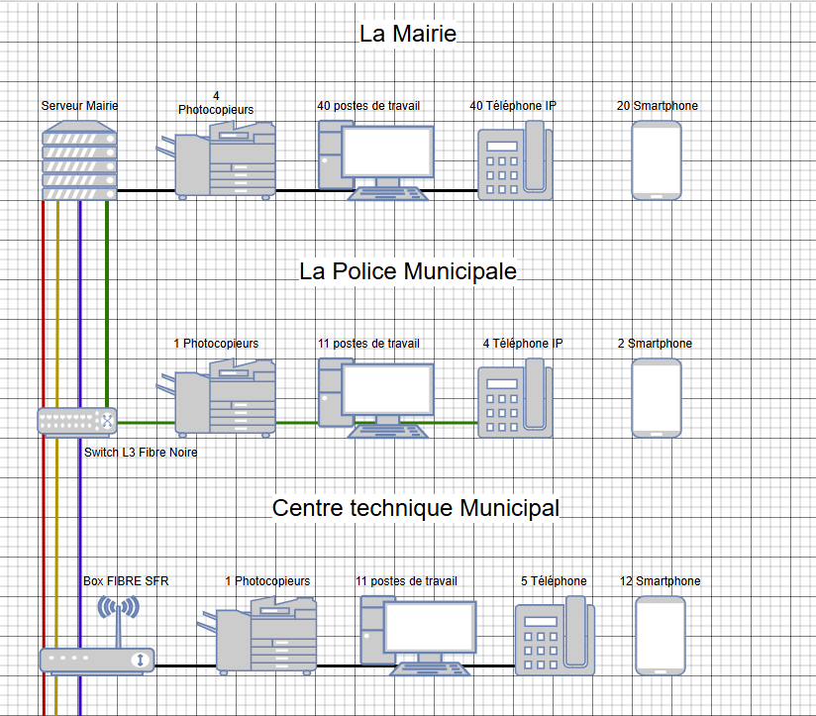Click the Mairie photocopier icon
The height and width of the screenshot is (716, 816).
point(216,160)
